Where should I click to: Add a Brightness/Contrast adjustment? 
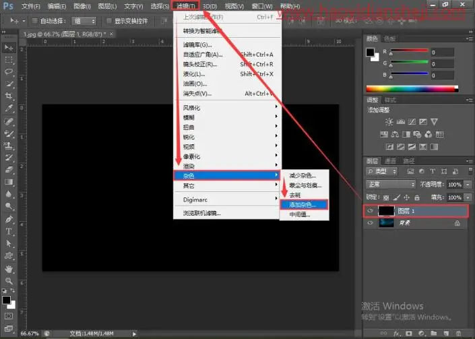click(x=389, y=122)
